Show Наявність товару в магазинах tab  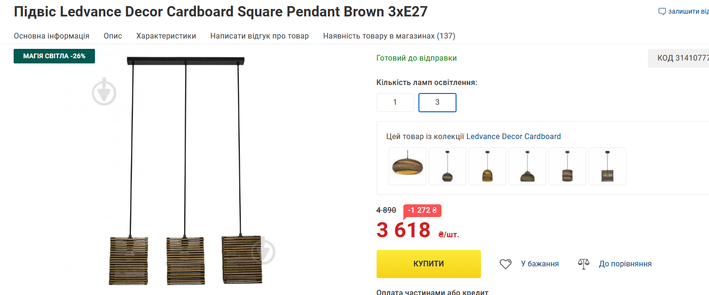click(389, 36)
